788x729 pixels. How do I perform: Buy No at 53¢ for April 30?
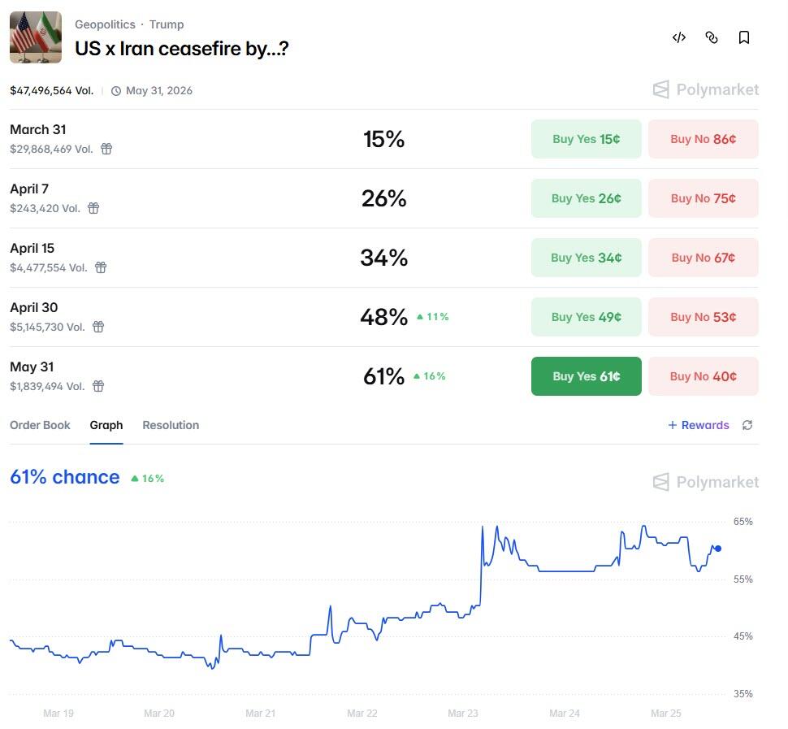[x=703, y=317]
